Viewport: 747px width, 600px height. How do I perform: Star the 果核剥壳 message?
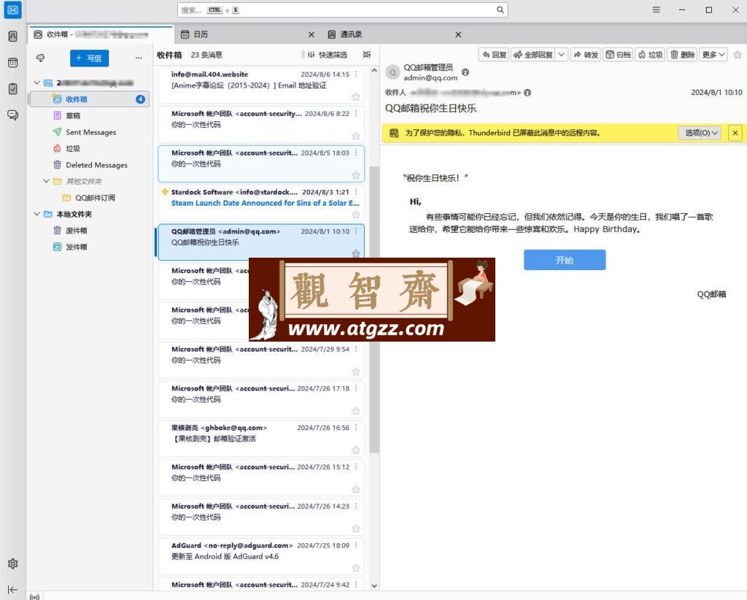[x=356, y=450]
